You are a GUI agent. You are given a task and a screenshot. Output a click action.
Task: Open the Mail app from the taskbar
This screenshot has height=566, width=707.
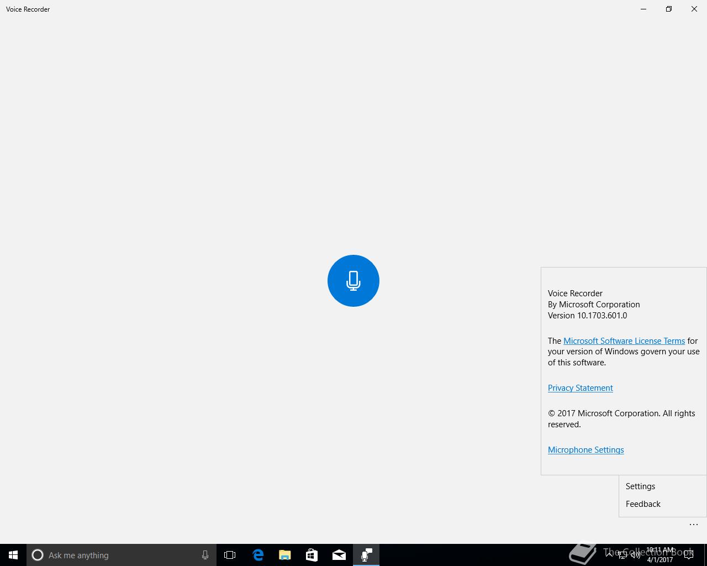[339, 555]
